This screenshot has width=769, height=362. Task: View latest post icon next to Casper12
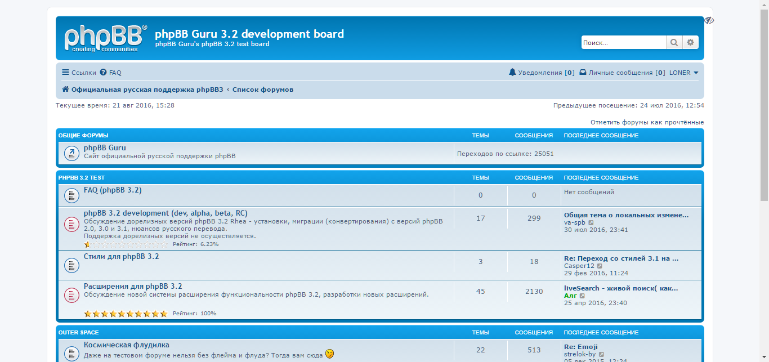click(600, 266)
